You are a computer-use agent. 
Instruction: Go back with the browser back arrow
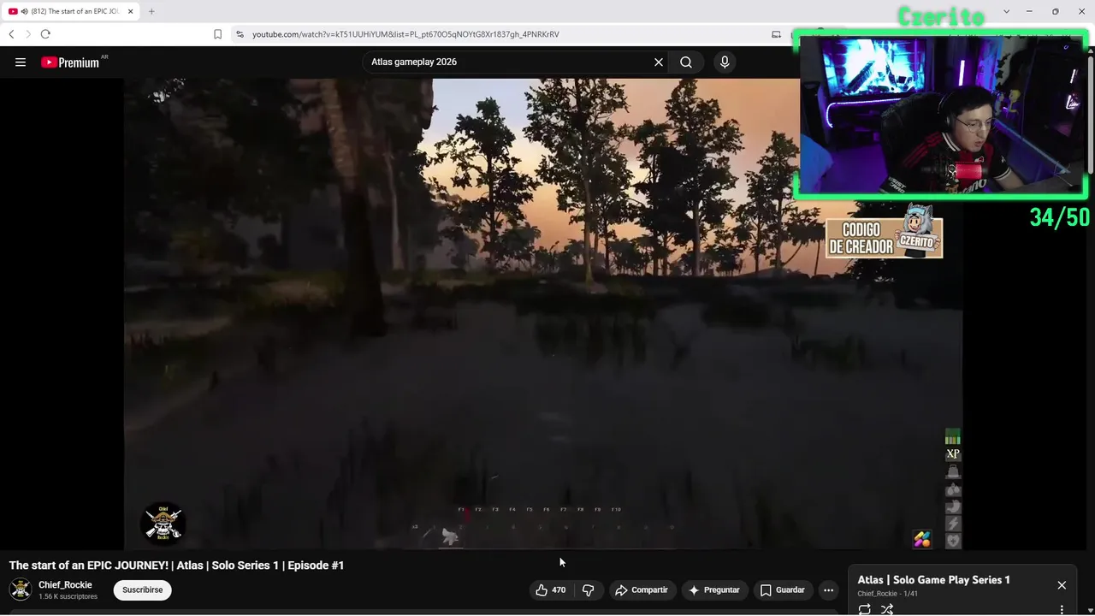click(11, 34)
